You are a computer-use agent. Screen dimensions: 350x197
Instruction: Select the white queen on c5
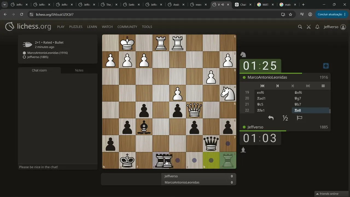point(194,110)
